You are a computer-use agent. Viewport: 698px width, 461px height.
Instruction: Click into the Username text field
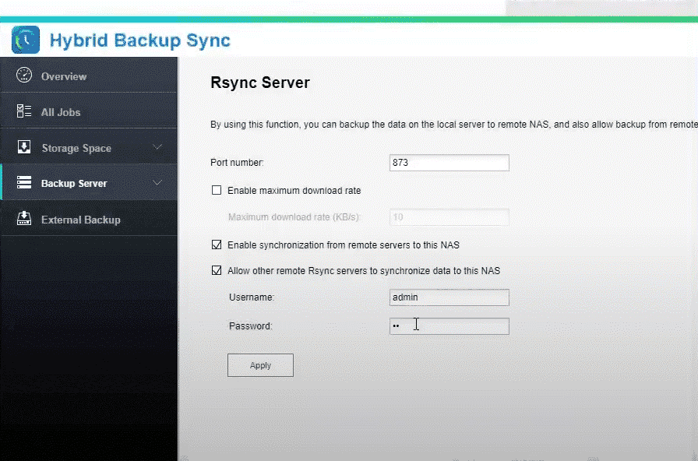(449, 297)
